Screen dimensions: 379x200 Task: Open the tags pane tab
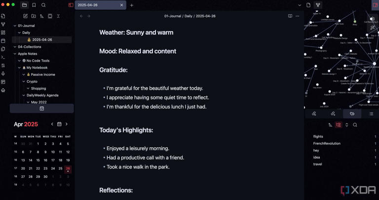click(x=352, y=114)
